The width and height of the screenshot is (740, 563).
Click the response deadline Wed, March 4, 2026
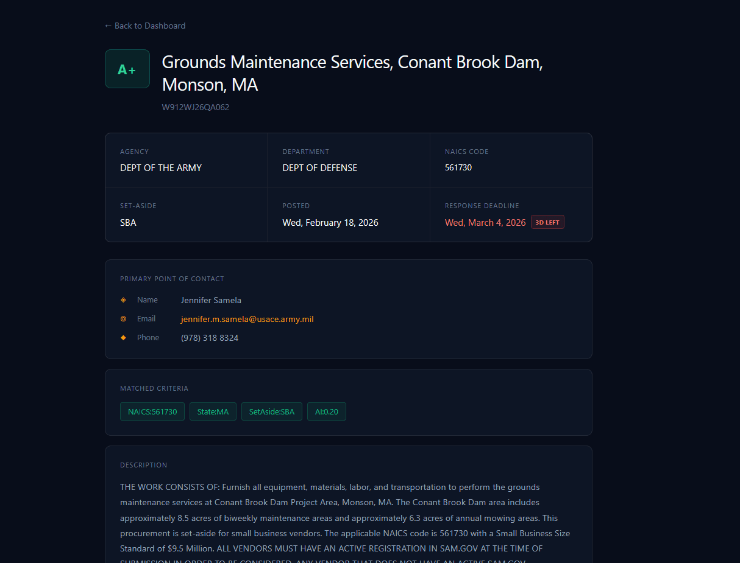(485, 222)
